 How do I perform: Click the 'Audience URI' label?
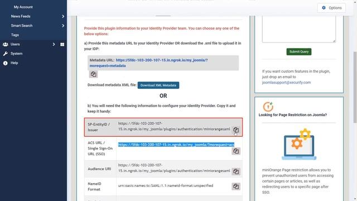99,169
